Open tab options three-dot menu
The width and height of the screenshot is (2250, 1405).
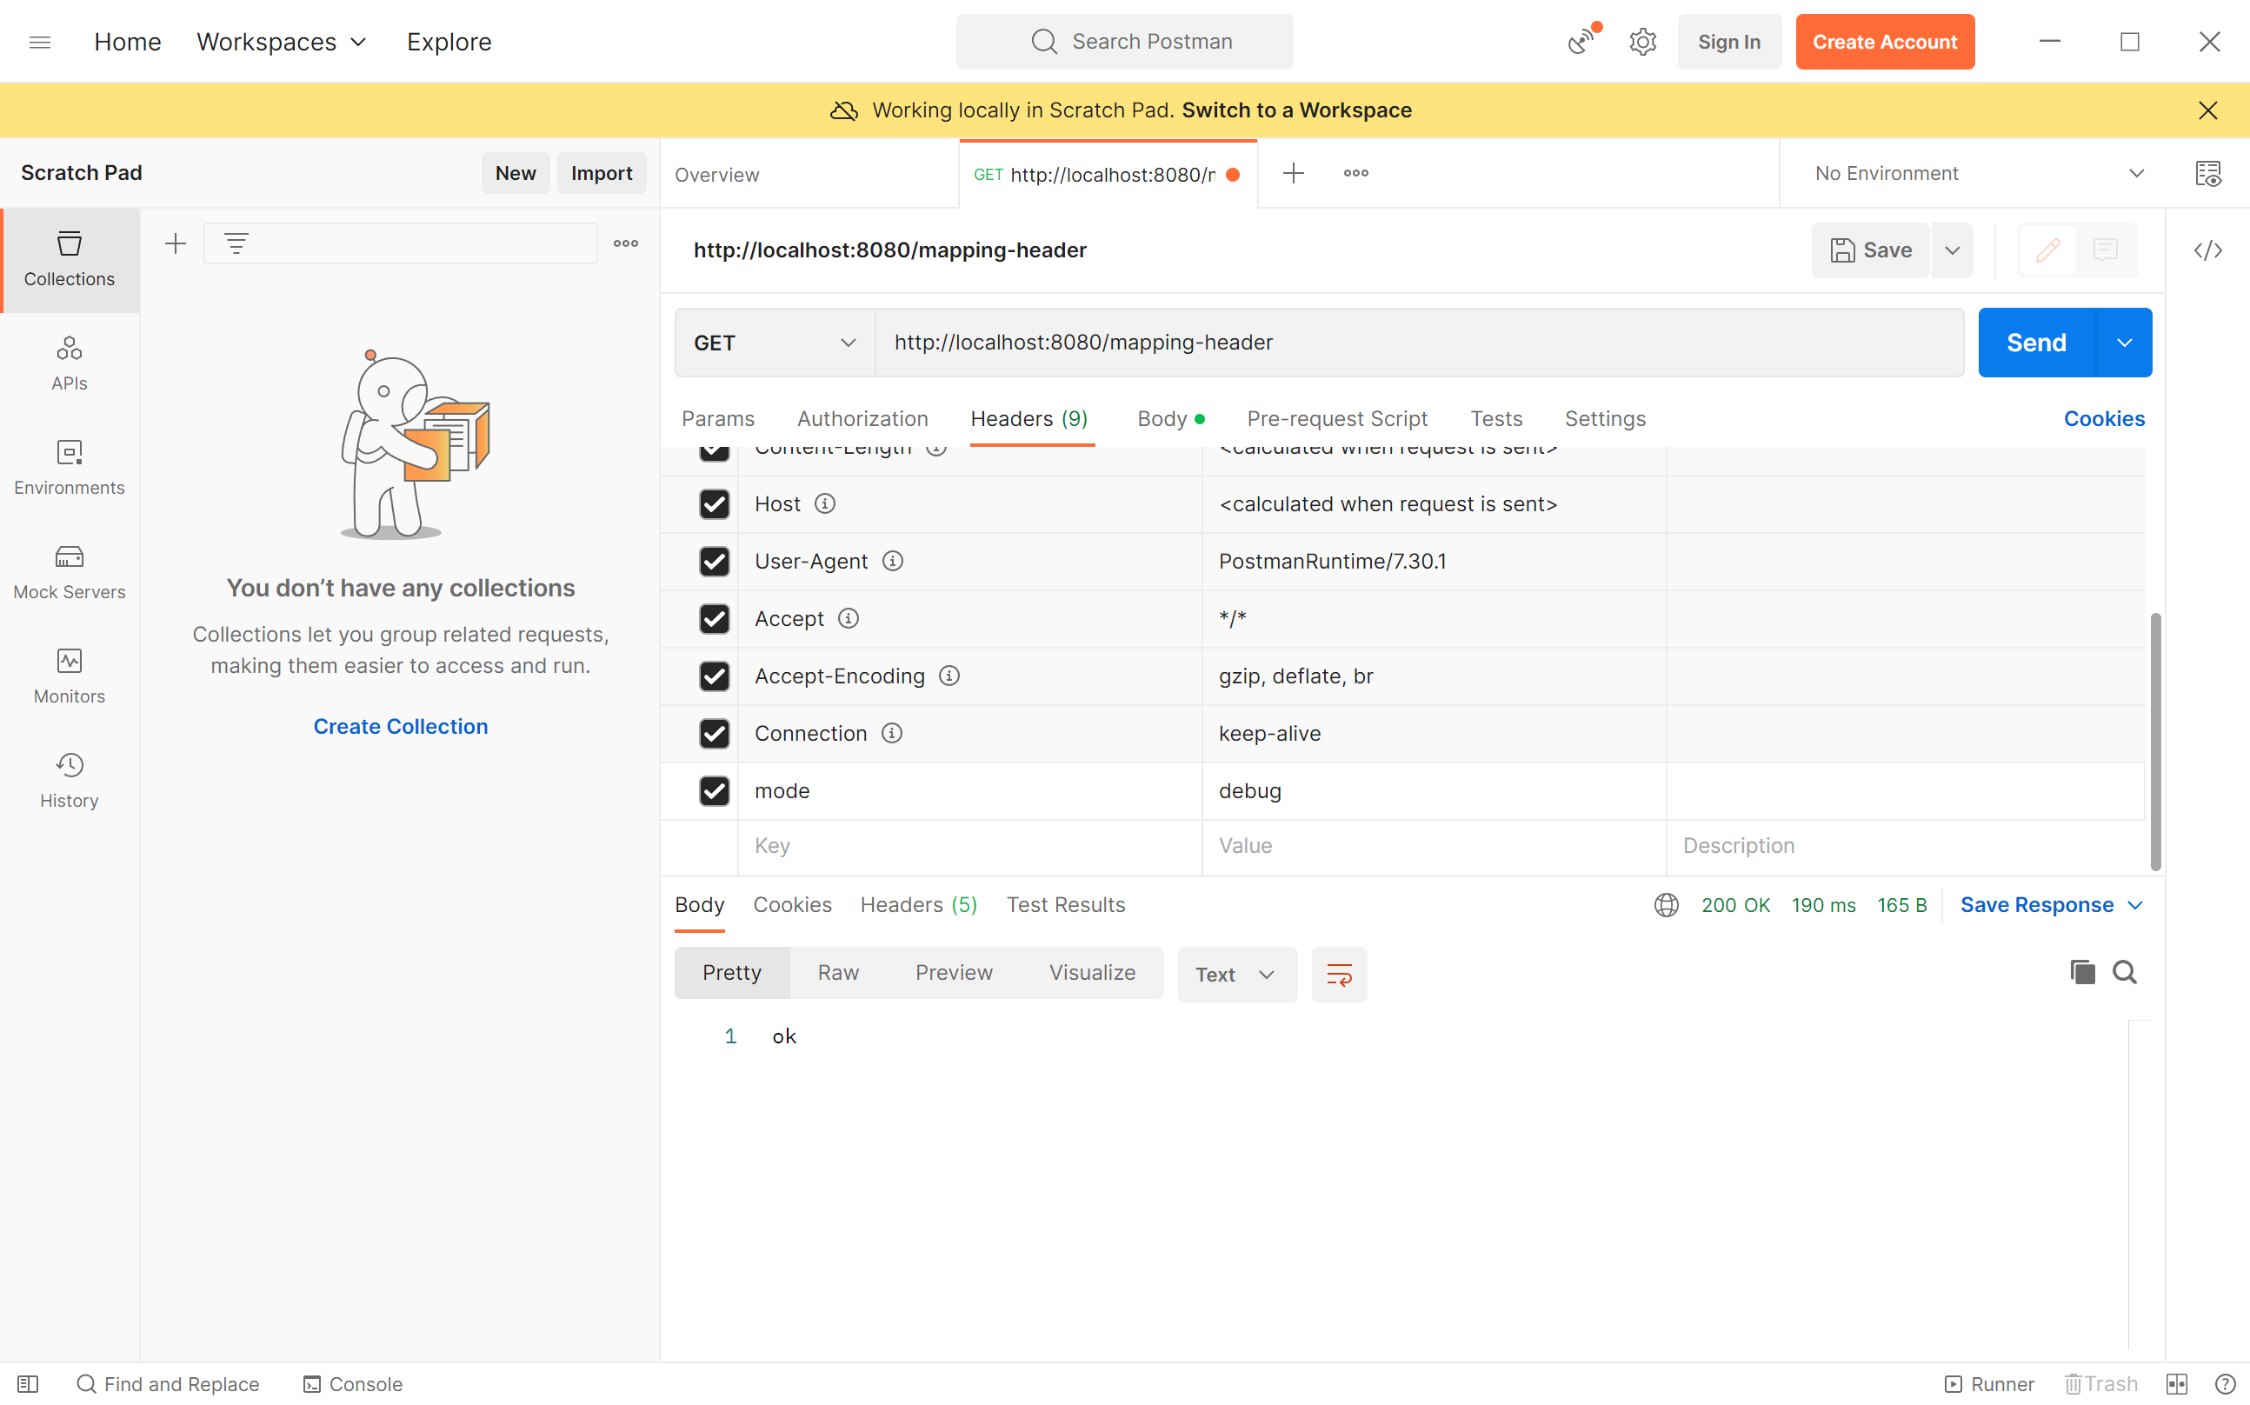[x=1356, y=173]
